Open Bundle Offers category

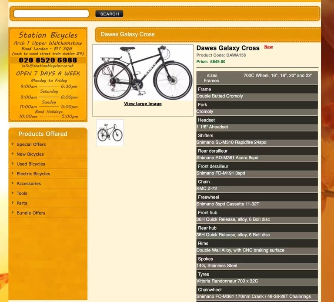pos(31,213)
